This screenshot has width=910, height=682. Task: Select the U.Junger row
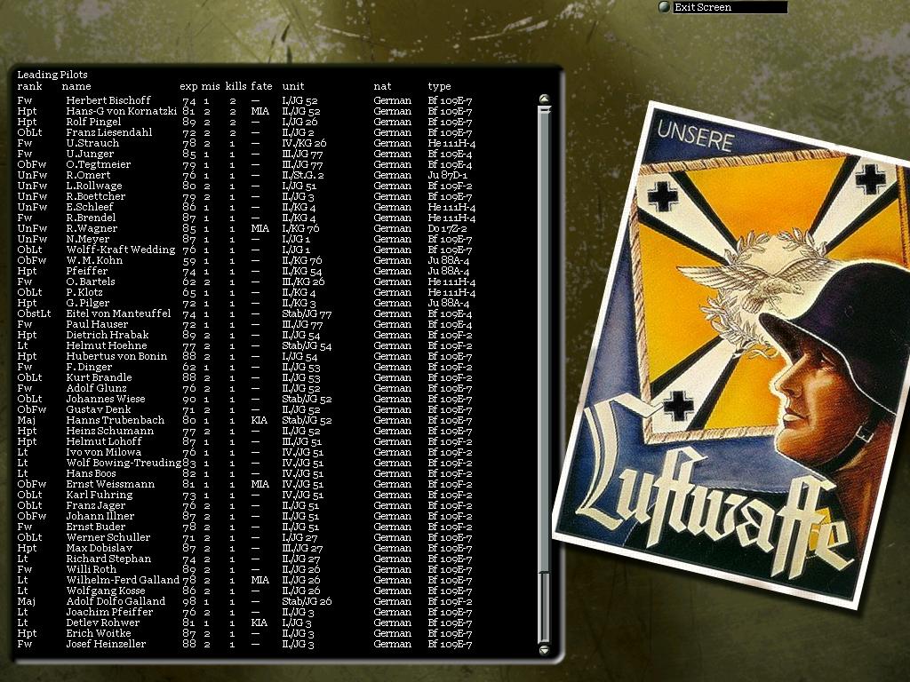[245, 154]
